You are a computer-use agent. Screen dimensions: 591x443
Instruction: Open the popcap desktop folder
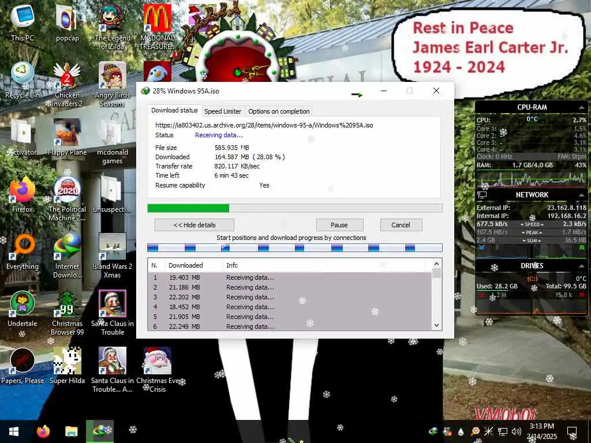point(67,22)
